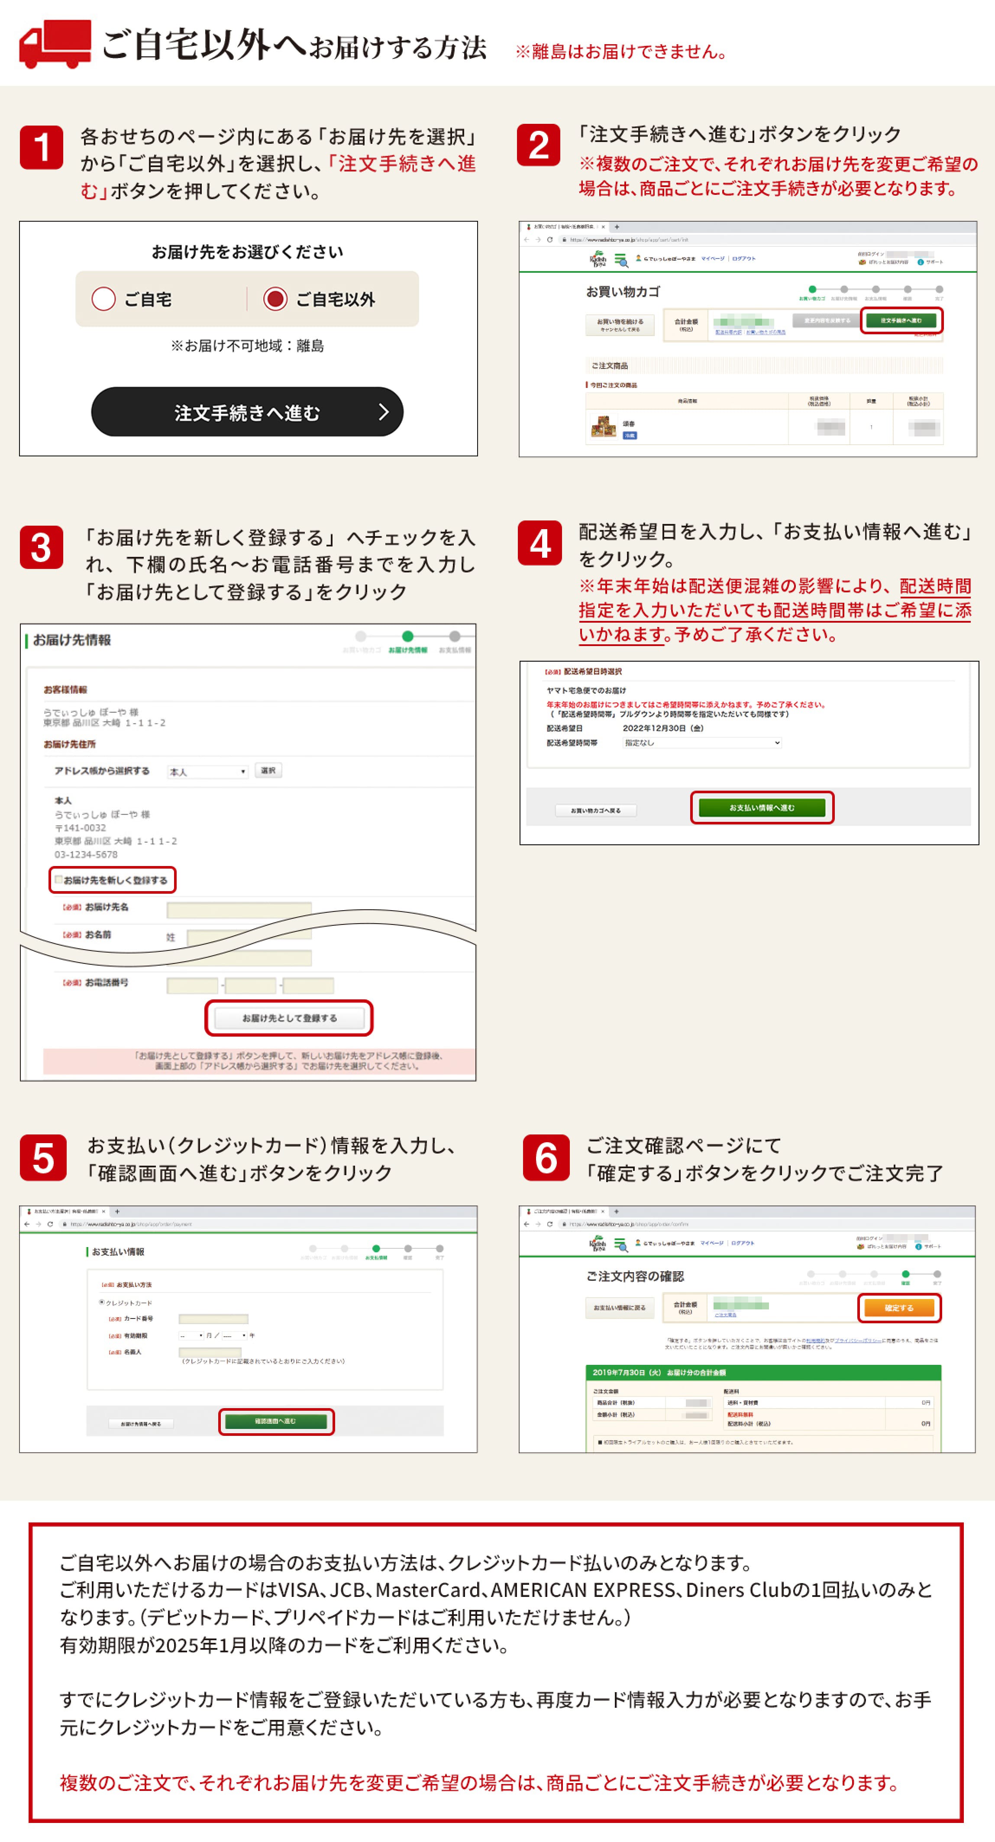995x1842 pixels.
Task: Click the おせち product thumbnail in the cart
Action: (603, 428)
